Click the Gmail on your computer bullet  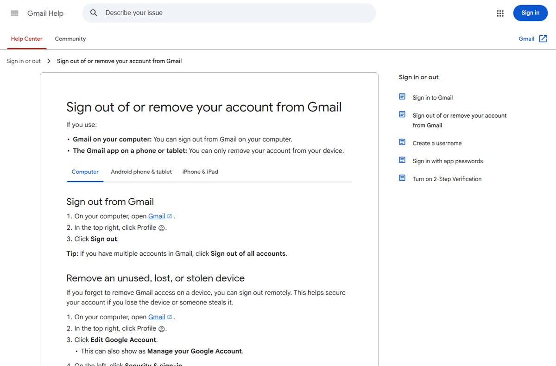click(x=183, y=139)
